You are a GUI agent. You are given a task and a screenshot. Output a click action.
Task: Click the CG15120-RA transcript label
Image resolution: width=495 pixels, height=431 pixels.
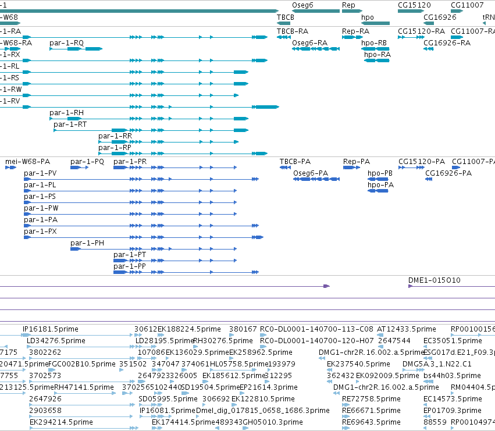pos(421,31)
